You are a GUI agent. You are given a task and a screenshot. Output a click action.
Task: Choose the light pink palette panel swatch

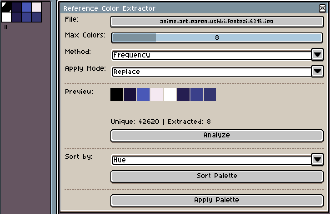(x=37, y=7)
